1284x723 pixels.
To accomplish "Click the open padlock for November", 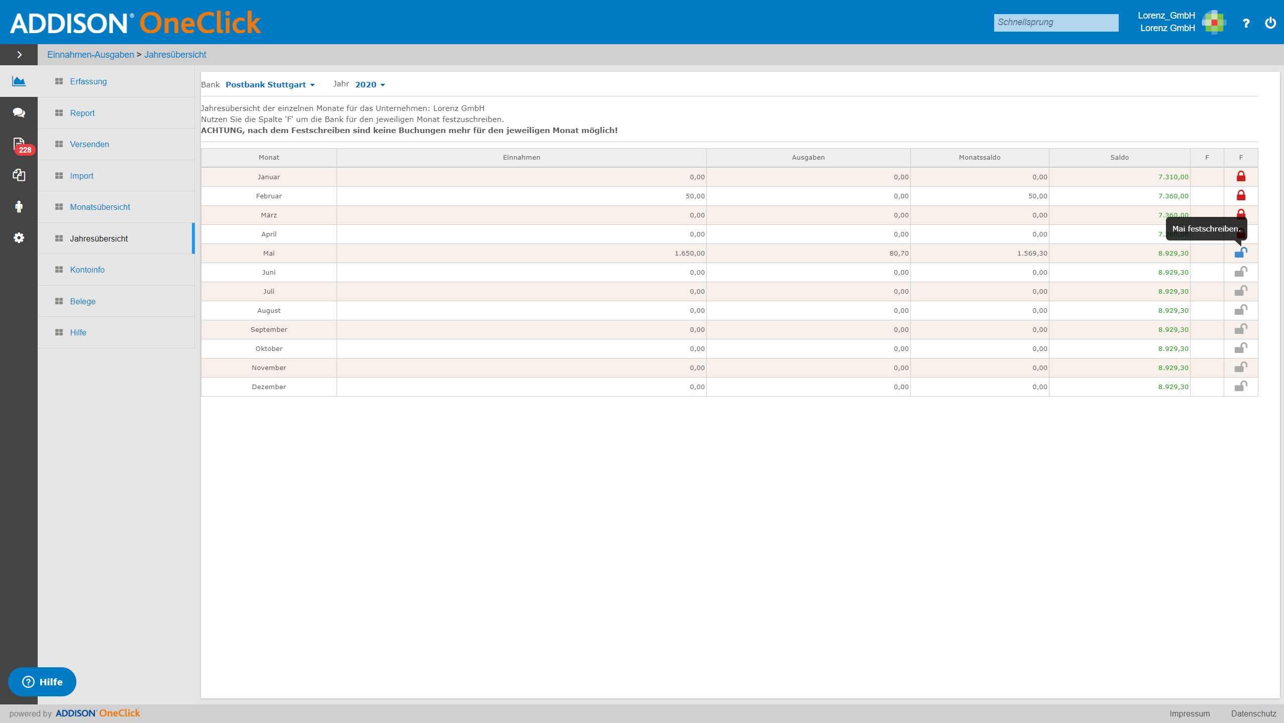I will (x=1241, y=367).
